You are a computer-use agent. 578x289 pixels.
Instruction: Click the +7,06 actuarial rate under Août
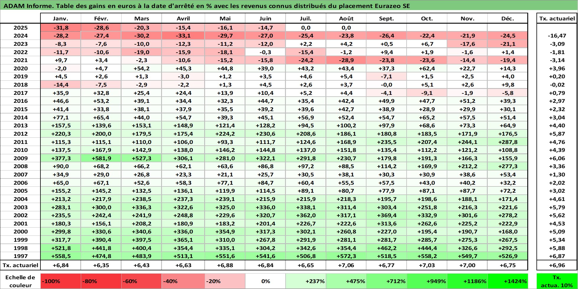tap(346, 265)
